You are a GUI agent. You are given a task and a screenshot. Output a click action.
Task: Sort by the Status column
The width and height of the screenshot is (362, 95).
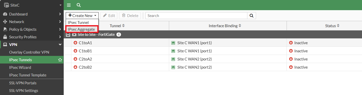(332, 26)
